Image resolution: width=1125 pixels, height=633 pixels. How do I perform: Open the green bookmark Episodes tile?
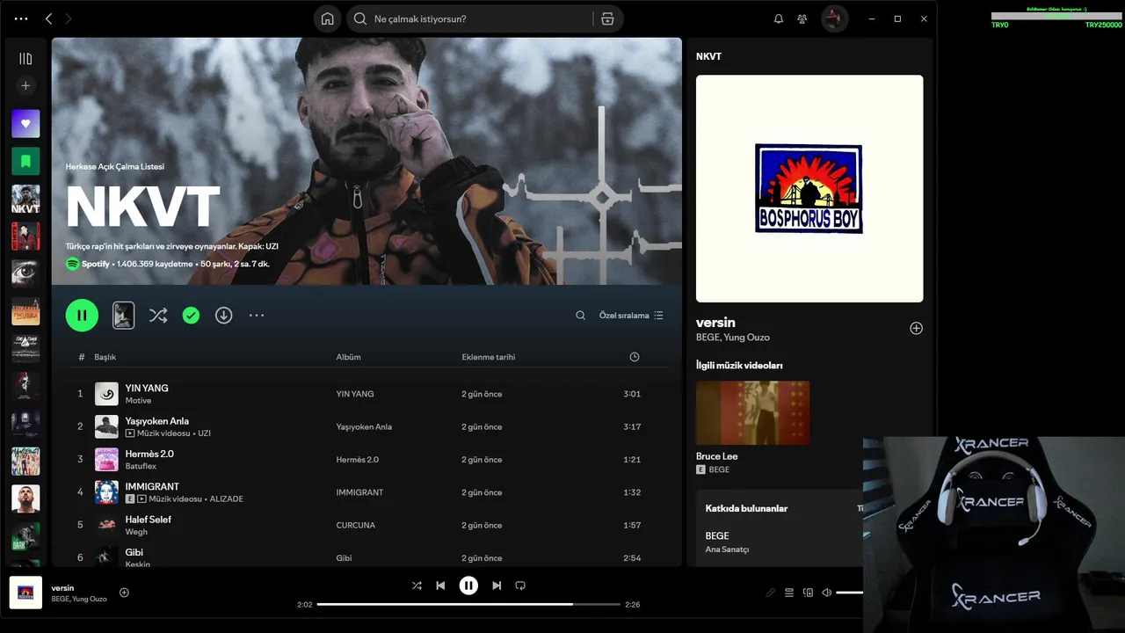pyautogui.click(x=25, y=161)
